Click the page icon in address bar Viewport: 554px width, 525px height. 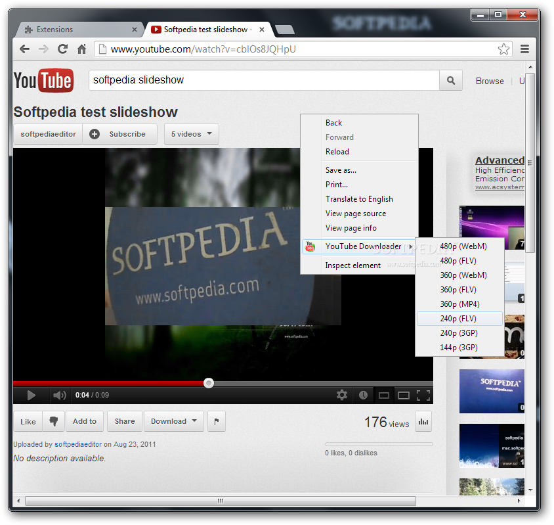[x=102, y=49]
